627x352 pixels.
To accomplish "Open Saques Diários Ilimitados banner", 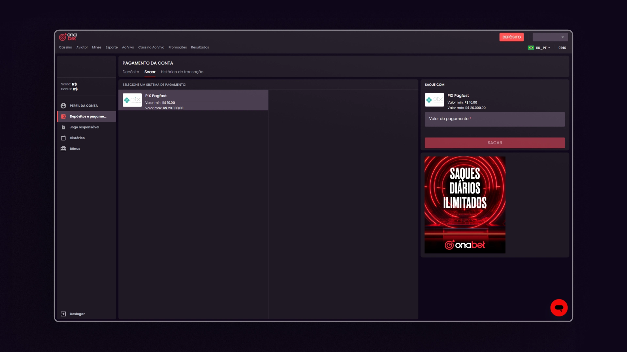I will 465,205.
